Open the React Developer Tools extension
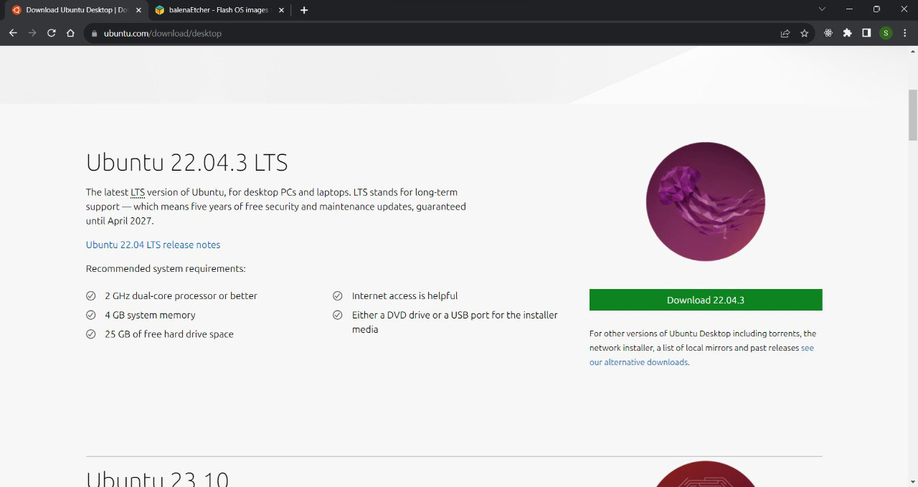 [828, 33]
